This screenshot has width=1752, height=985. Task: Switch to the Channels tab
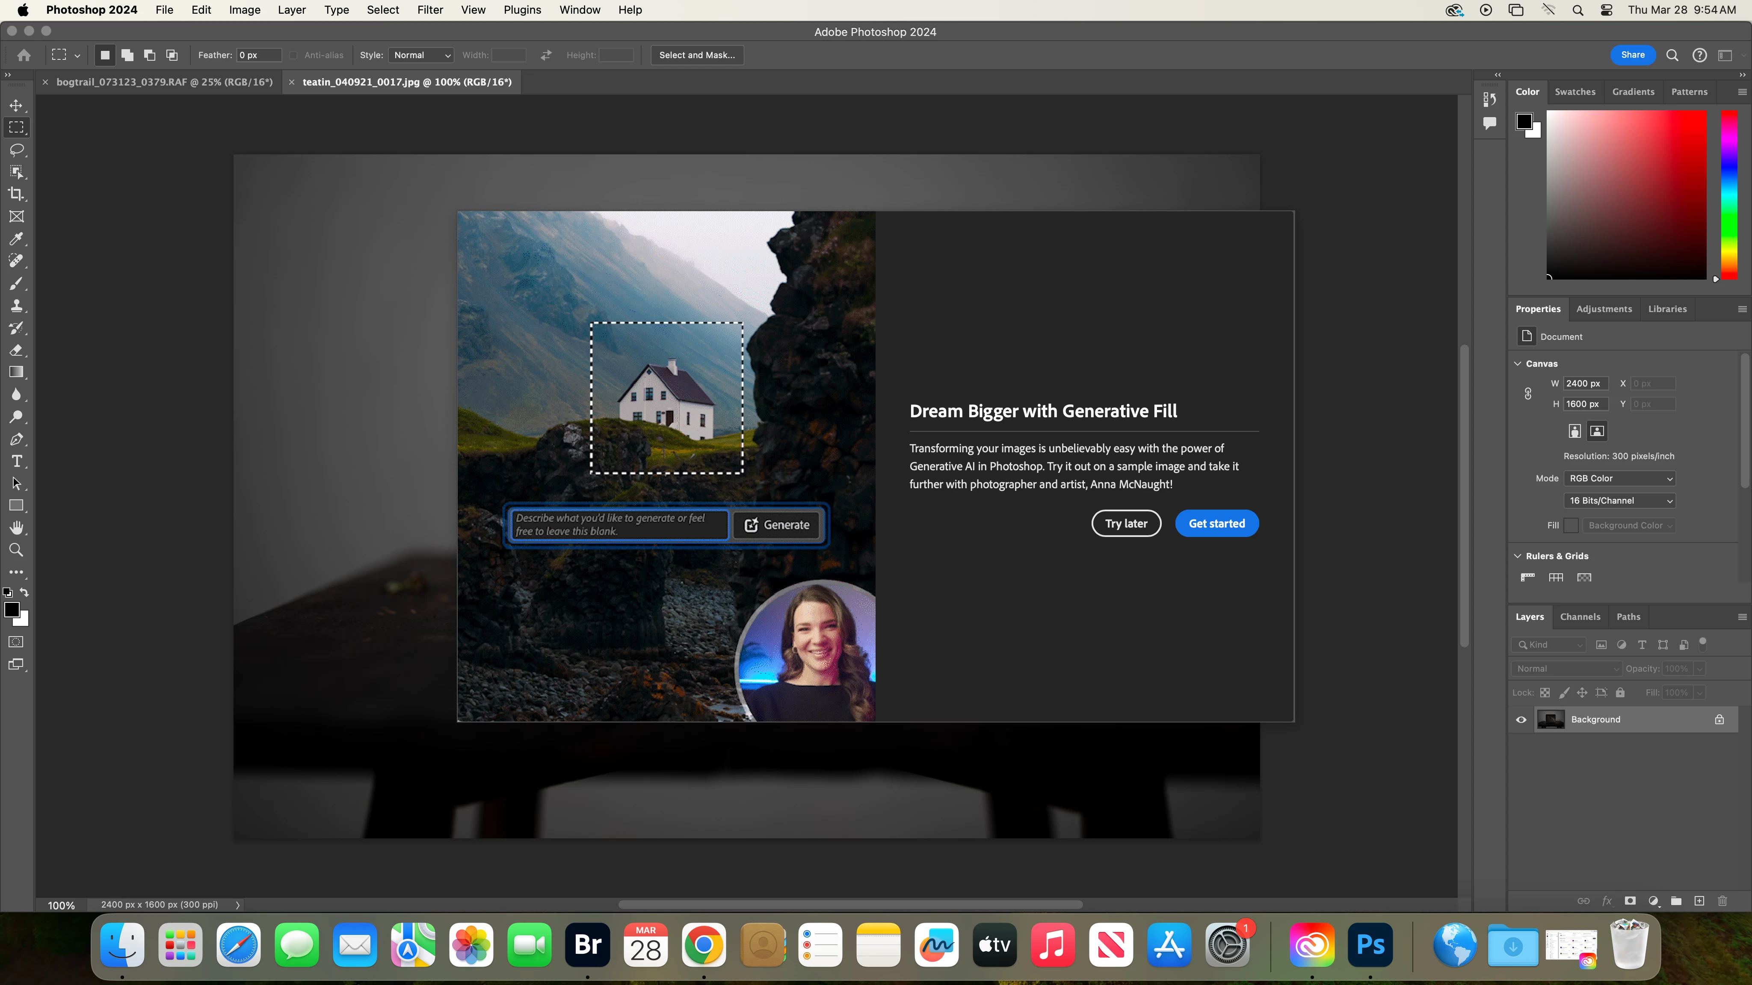tap(1580, 616)
